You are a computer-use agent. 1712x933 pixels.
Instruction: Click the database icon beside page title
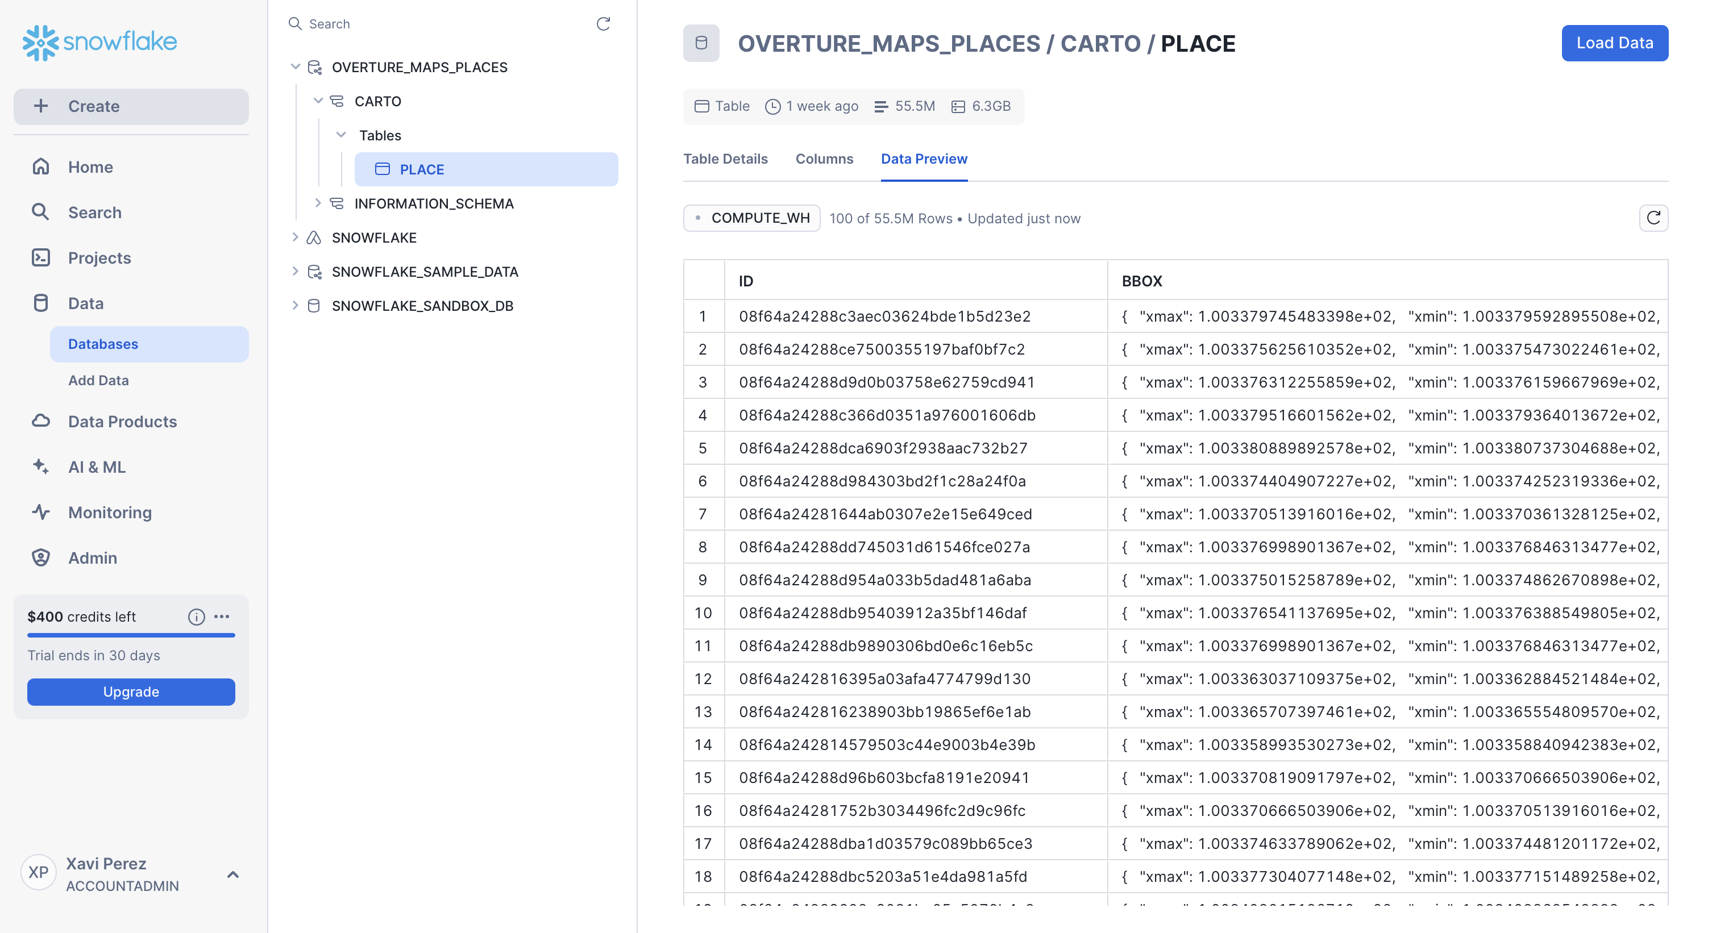[701, 43]
